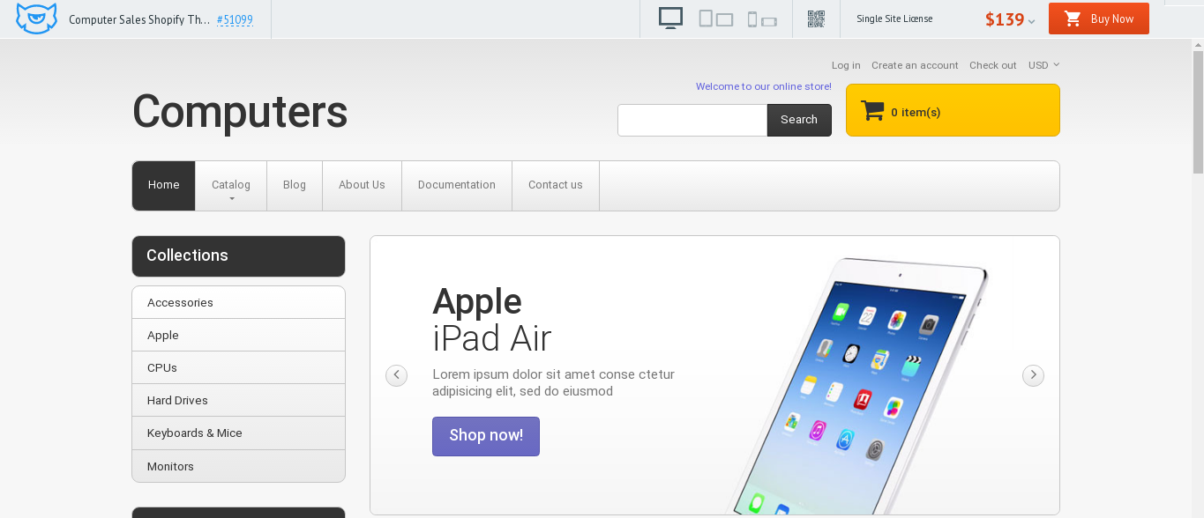Screen dimensions: 1204x518
Task: Select Monitors collection
Action: (238, 466)
